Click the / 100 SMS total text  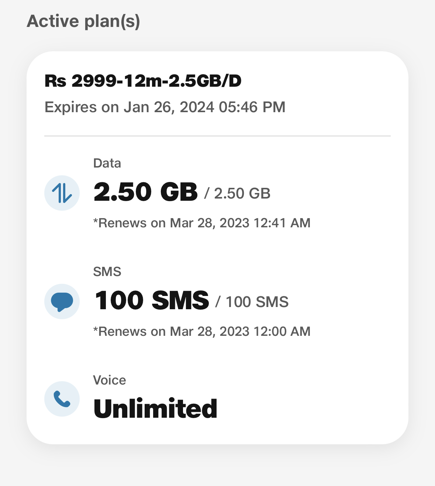click(252, 302)
